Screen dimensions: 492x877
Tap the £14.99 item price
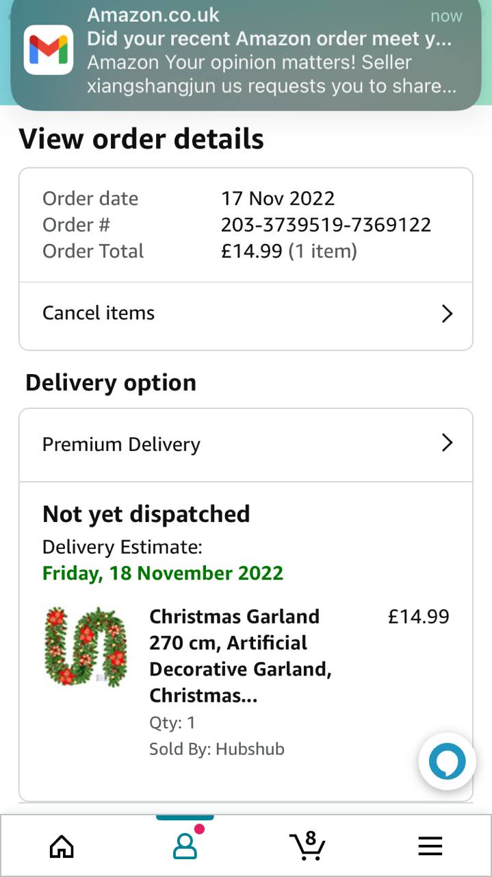pyautogui.click(x=418, y=617)
